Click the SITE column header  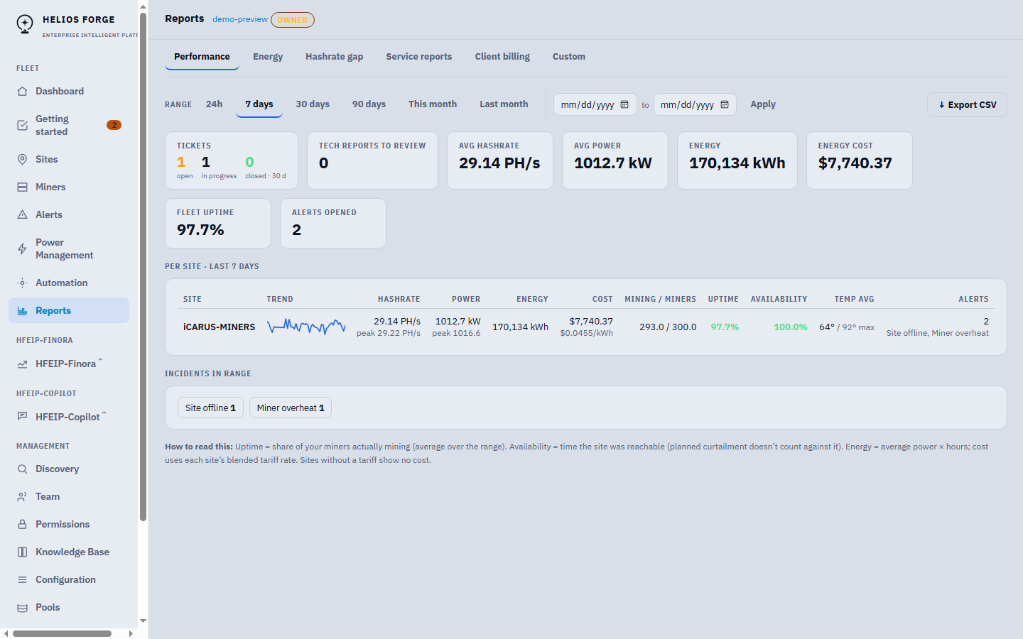click(x=192, y=299)
